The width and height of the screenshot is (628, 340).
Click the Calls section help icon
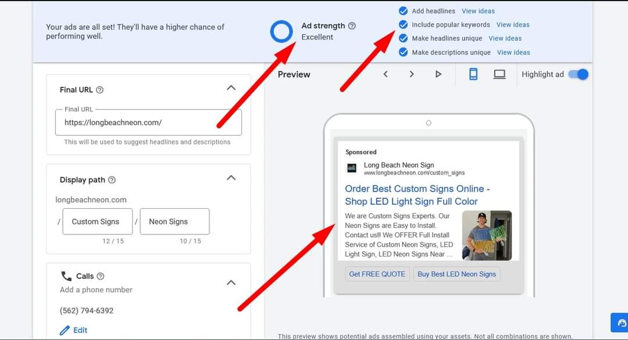101,276
